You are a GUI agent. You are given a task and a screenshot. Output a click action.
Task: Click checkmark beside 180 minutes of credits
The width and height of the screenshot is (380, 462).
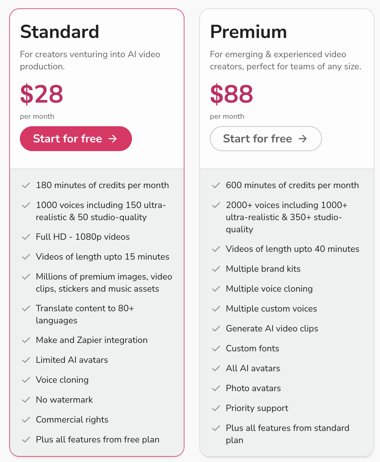click(26, 186)
